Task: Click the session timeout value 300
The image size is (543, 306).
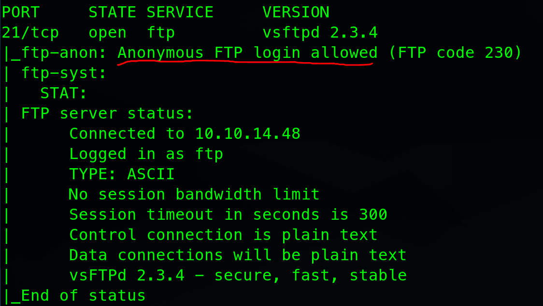Action: (x=373, y=215)
